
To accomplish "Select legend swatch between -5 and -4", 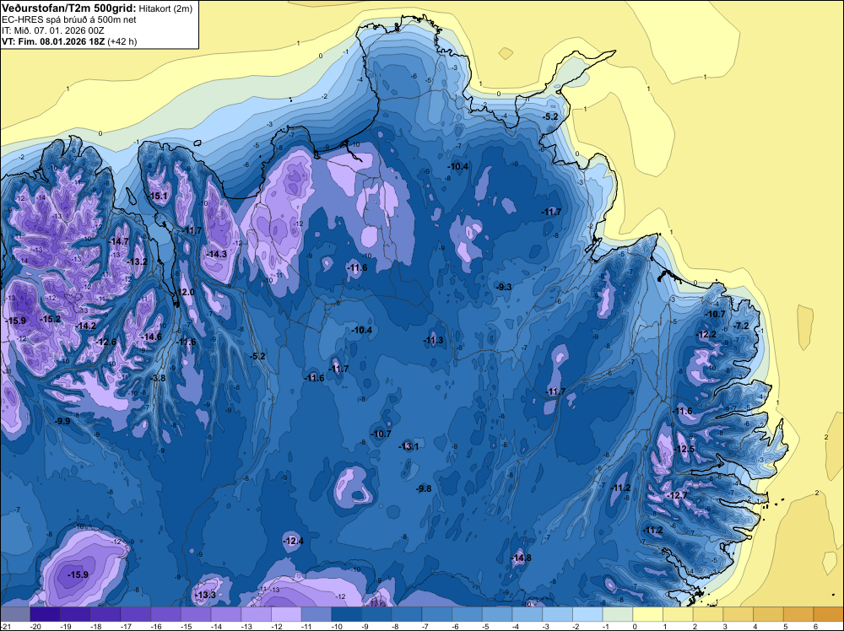I will (497, 614).
